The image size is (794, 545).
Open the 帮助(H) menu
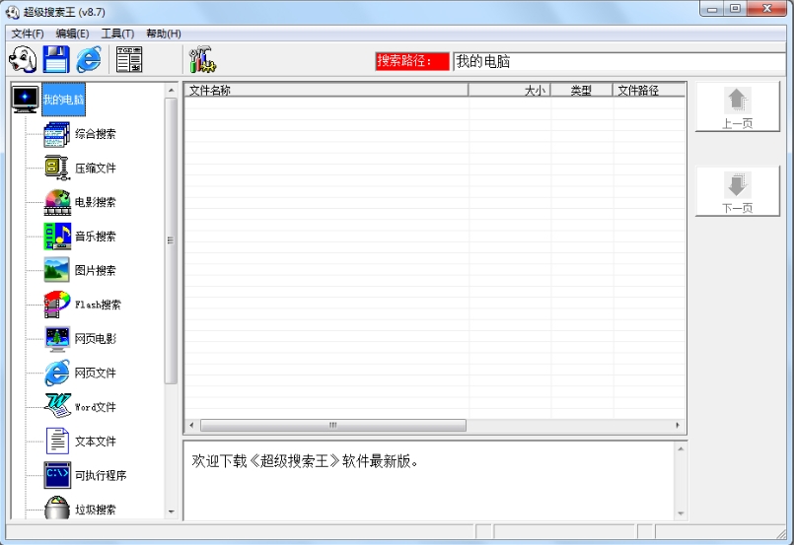tap(164, 34)
